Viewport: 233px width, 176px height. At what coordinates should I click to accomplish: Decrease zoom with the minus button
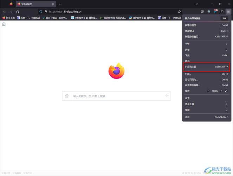tap(208, 91)
